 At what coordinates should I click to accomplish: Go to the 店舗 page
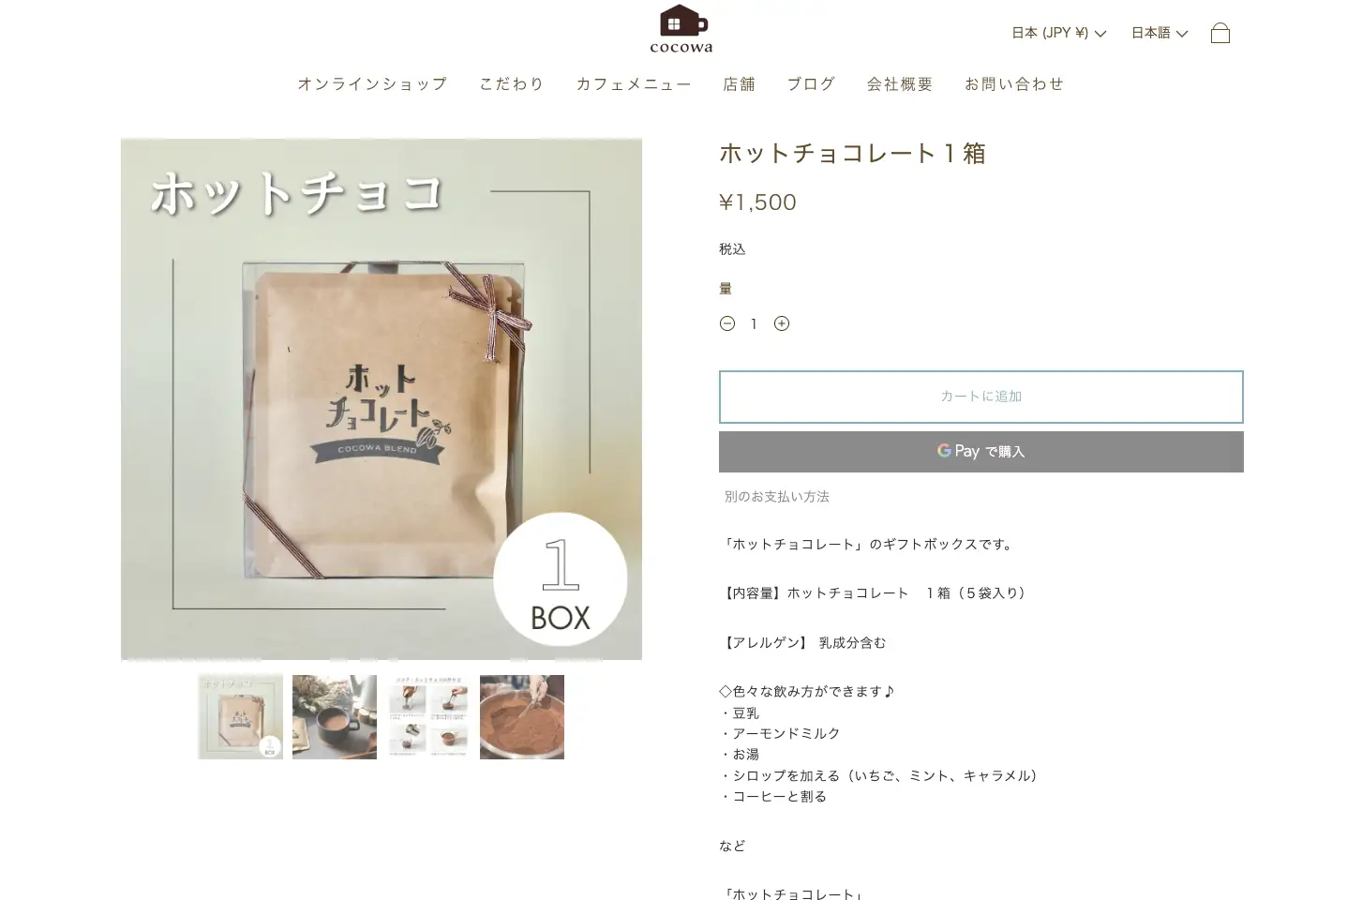point(739,83)
